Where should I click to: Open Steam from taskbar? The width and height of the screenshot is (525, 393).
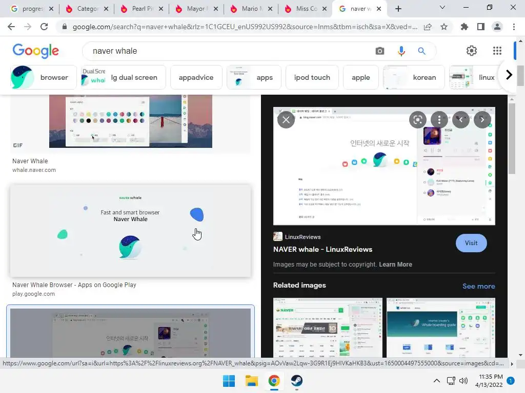click(297, 381)
